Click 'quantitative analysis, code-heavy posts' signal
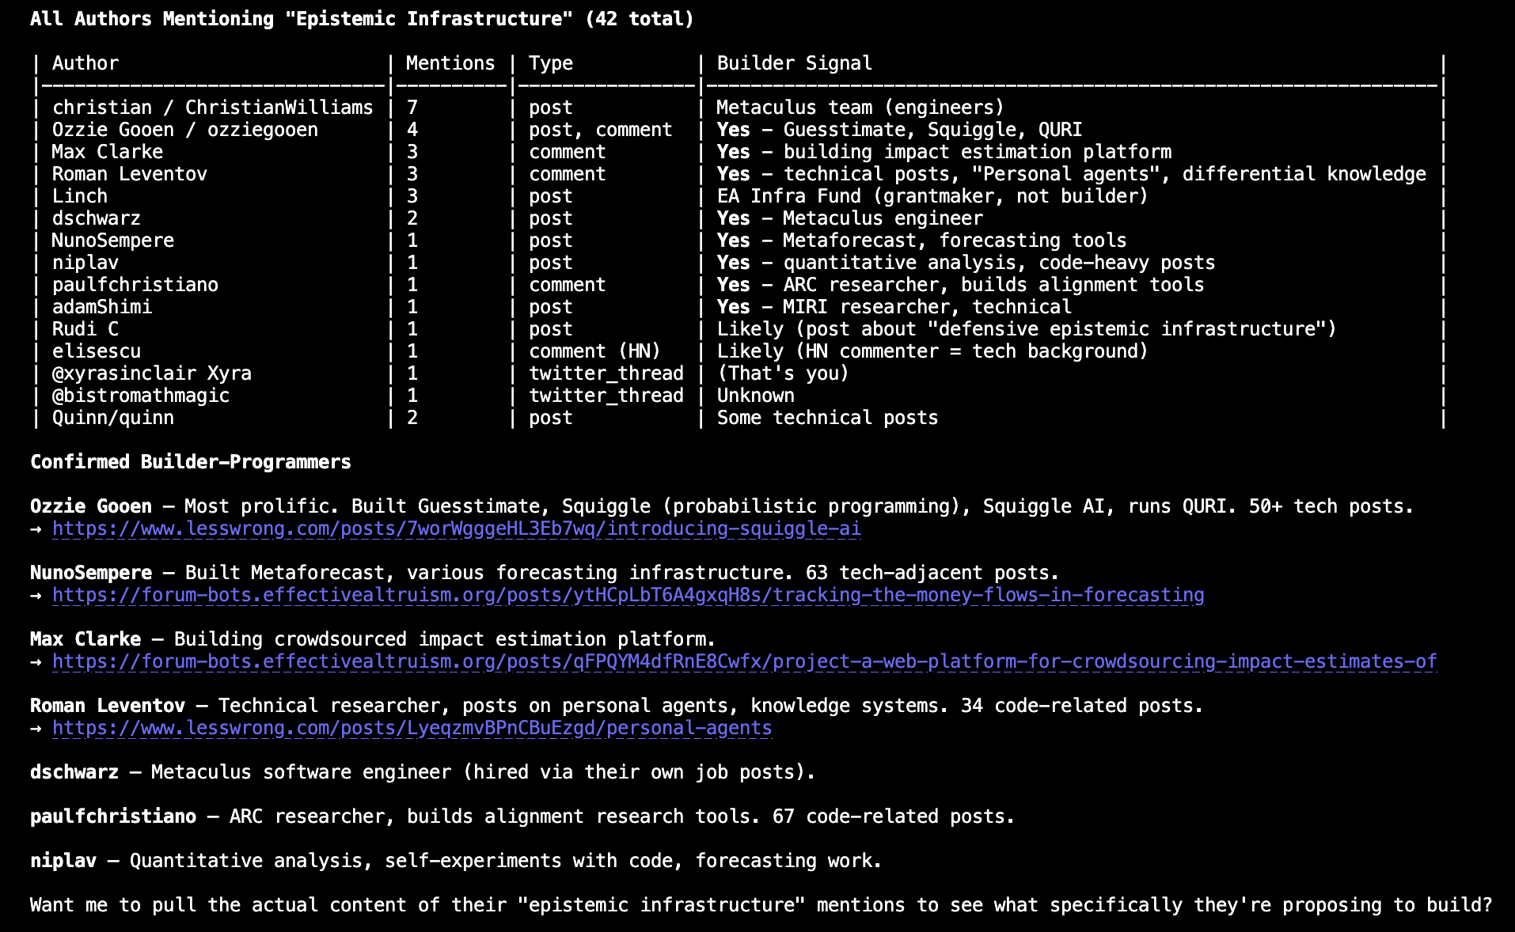This screenshot has height=932, width=1515. point(1000,263)
